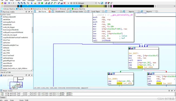The image size is (176, 101).
Task: Click the save database floppy icon
Action: coord(5,3)
